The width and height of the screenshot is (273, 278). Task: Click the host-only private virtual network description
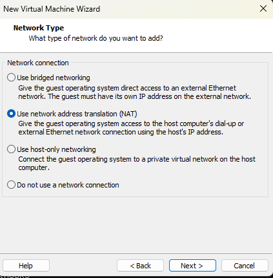(x=137, y=164)
